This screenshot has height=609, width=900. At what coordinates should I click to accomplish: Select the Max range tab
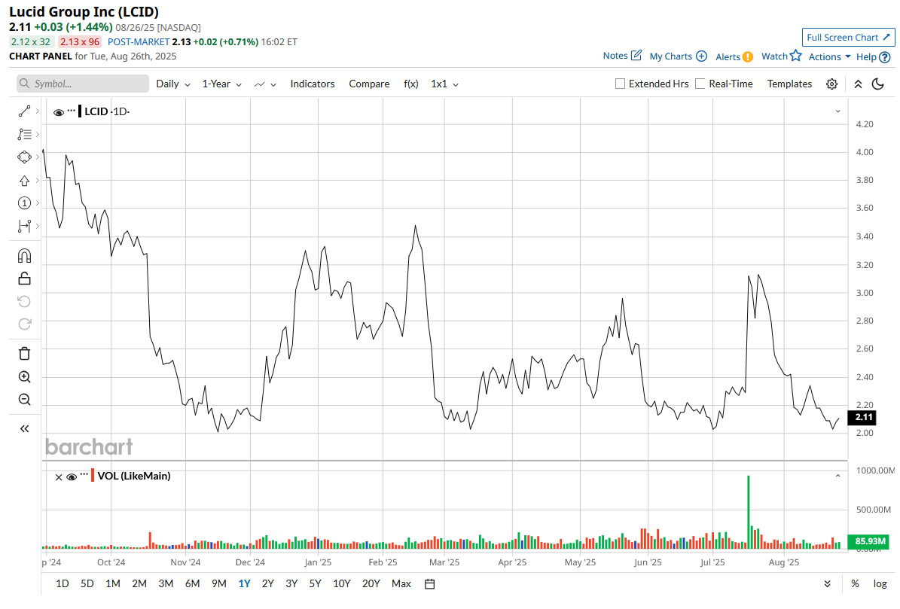(401, 583)
